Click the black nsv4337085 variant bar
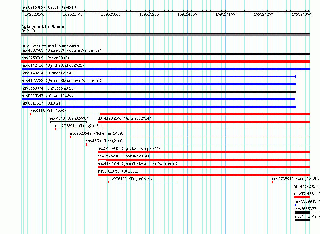This screenshot has height=234, width=320. (165, 54)
